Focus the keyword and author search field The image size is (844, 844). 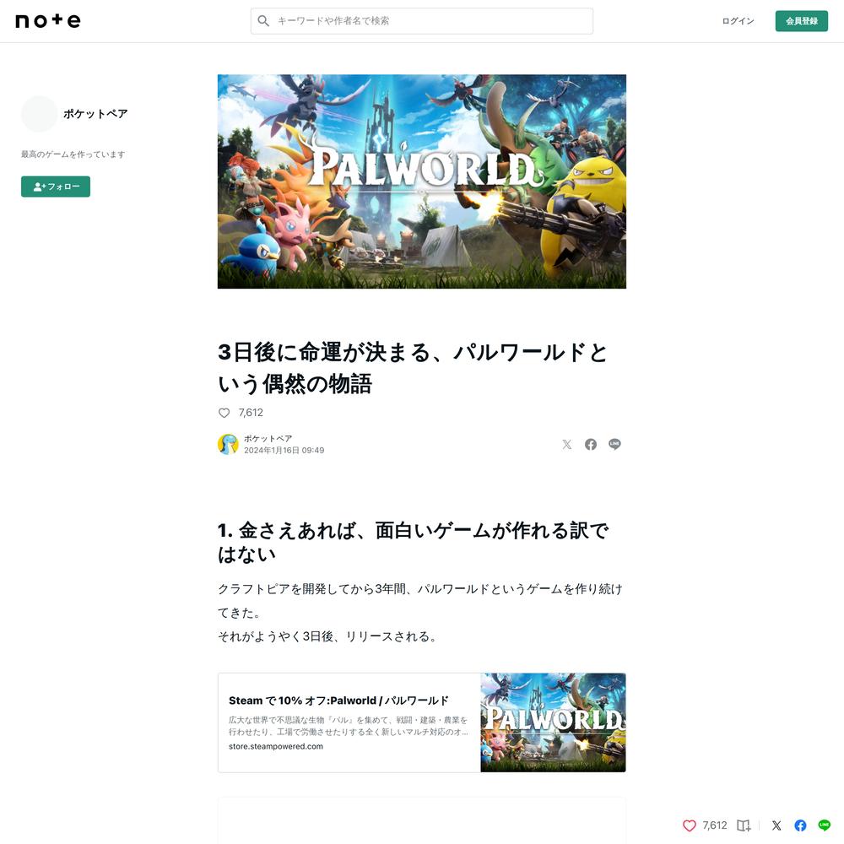(x=422, y=21)
